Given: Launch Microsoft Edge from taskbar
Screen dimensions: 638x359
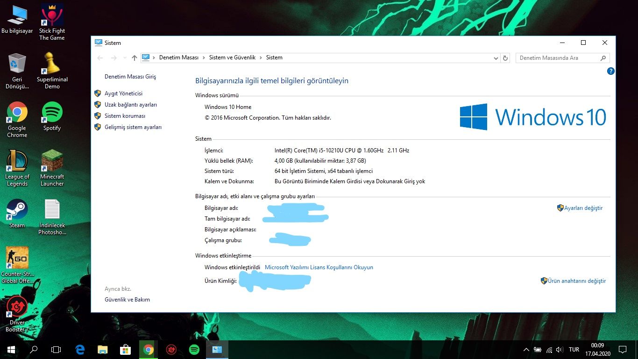Looking at the screenshot, I should click(80, 349).
